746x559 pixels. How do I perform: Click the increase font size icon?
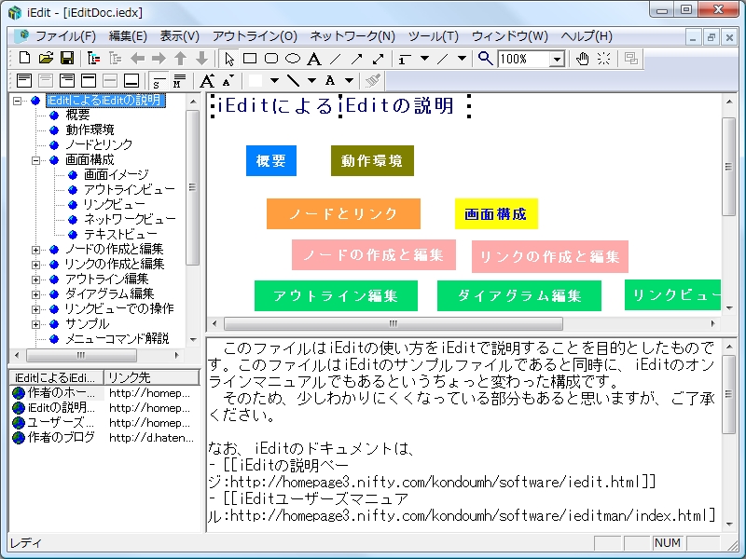[x=208, y=80]
